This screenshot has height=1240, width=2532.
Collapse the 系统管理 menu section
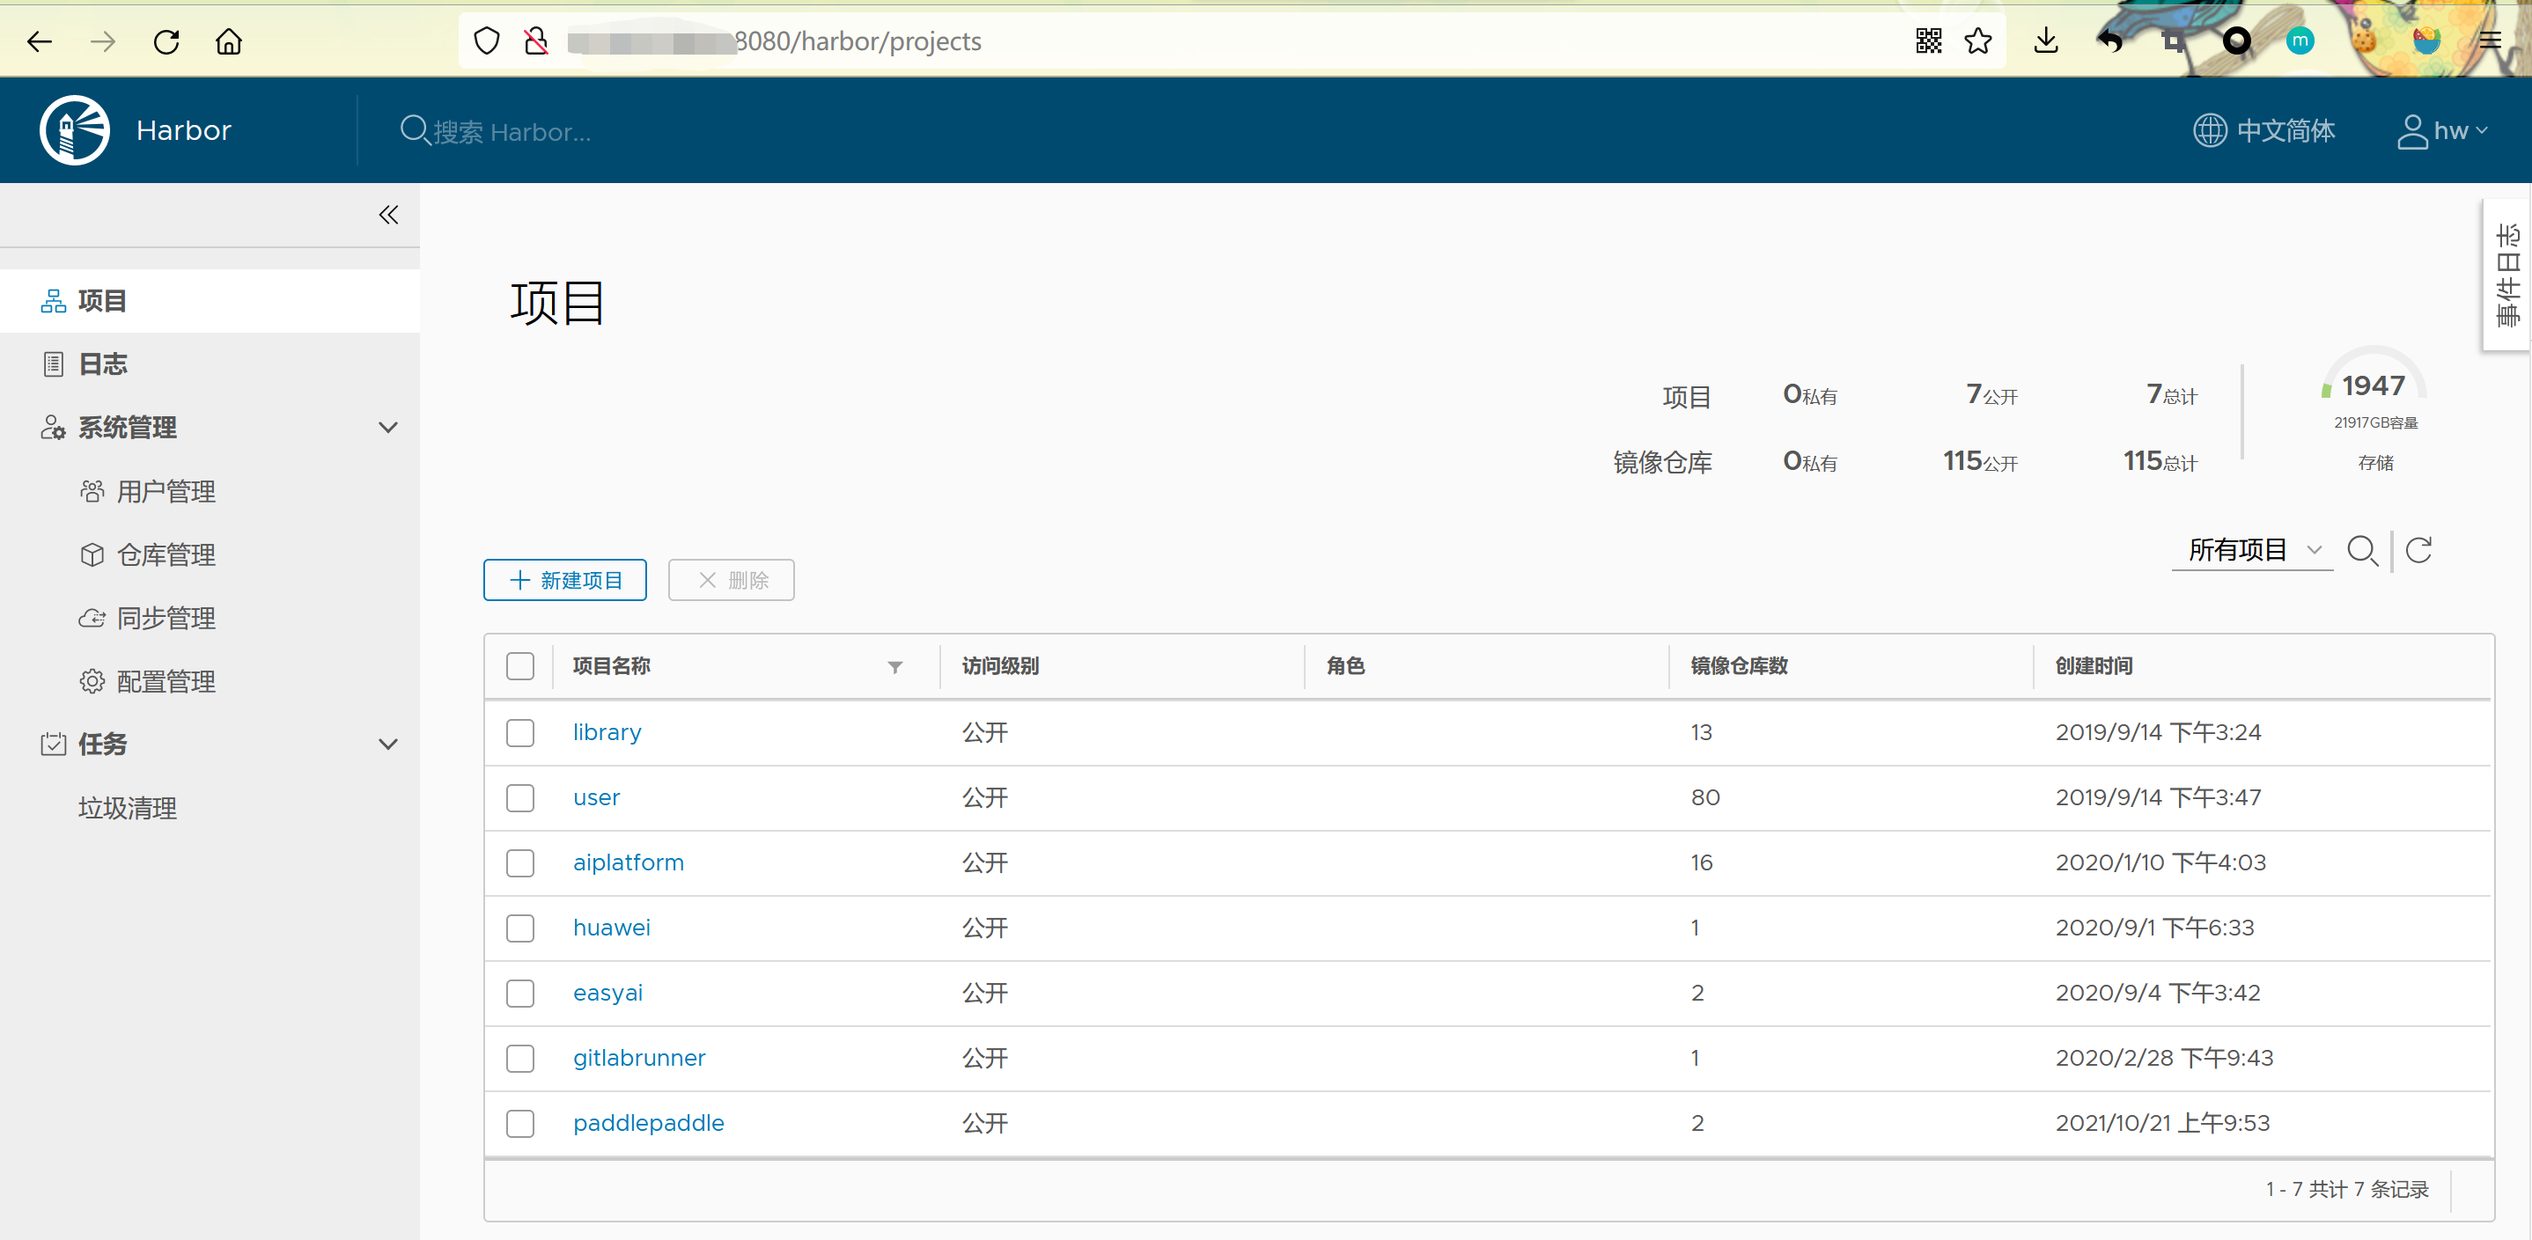click(388, 429)
